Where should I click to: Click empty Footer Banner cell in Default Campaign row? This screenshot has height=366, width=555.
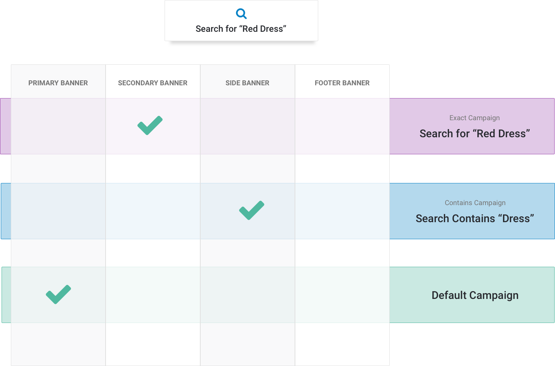(x=342, y=295)
